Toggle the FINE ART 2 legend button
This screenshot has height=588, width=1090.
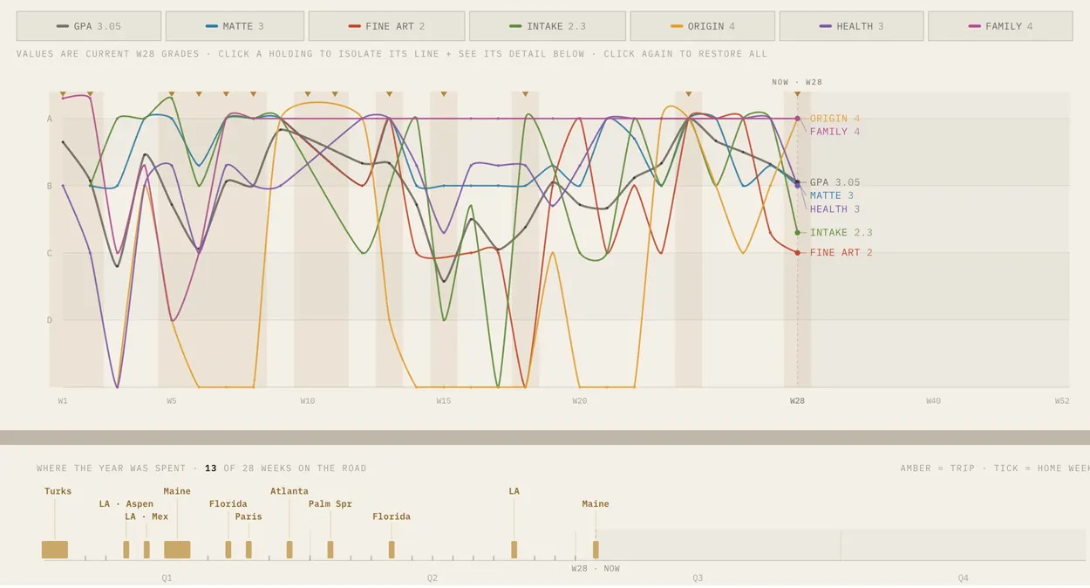tap(386, 26)
